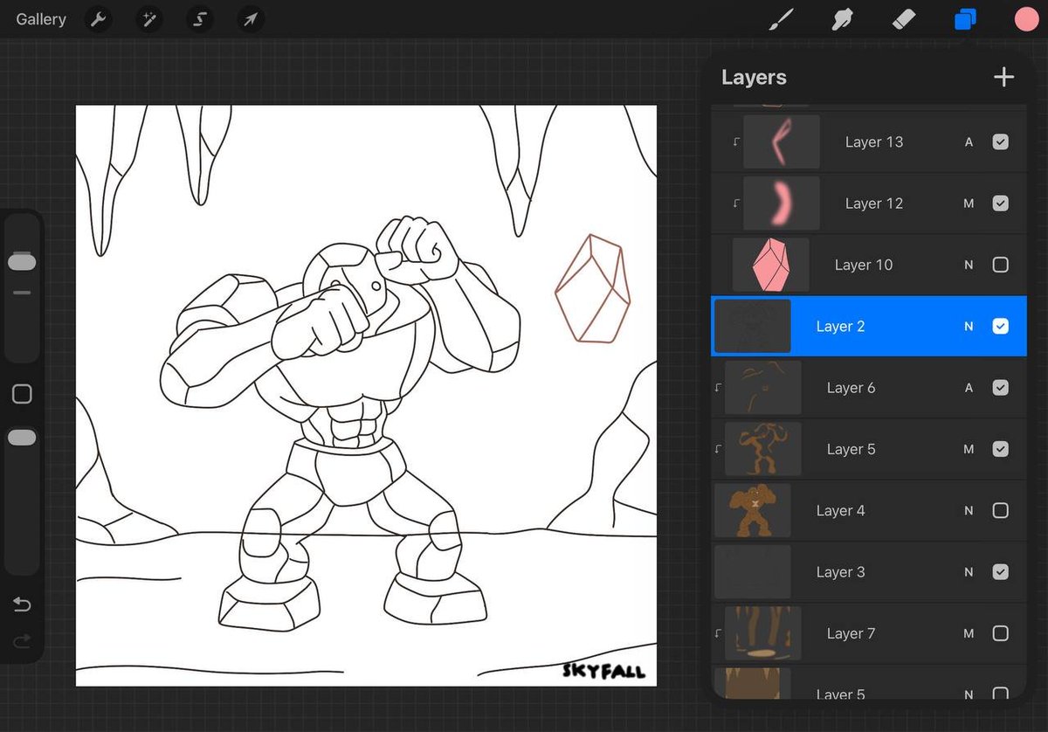
Task: Open Layer 12 blend mode M
Action: 969,204
